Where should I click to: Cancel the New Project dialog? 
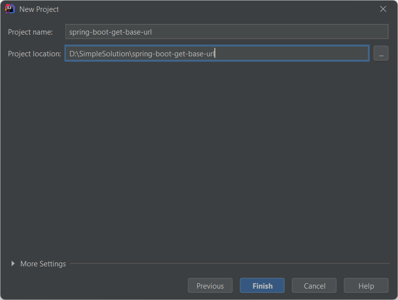coord(314,286)
